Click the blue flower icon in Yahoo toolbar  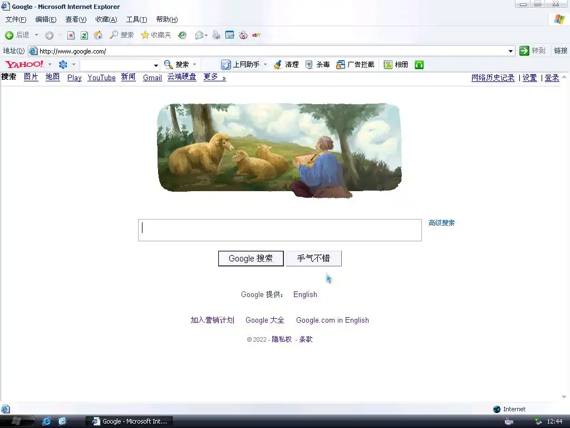pos(63,65)
